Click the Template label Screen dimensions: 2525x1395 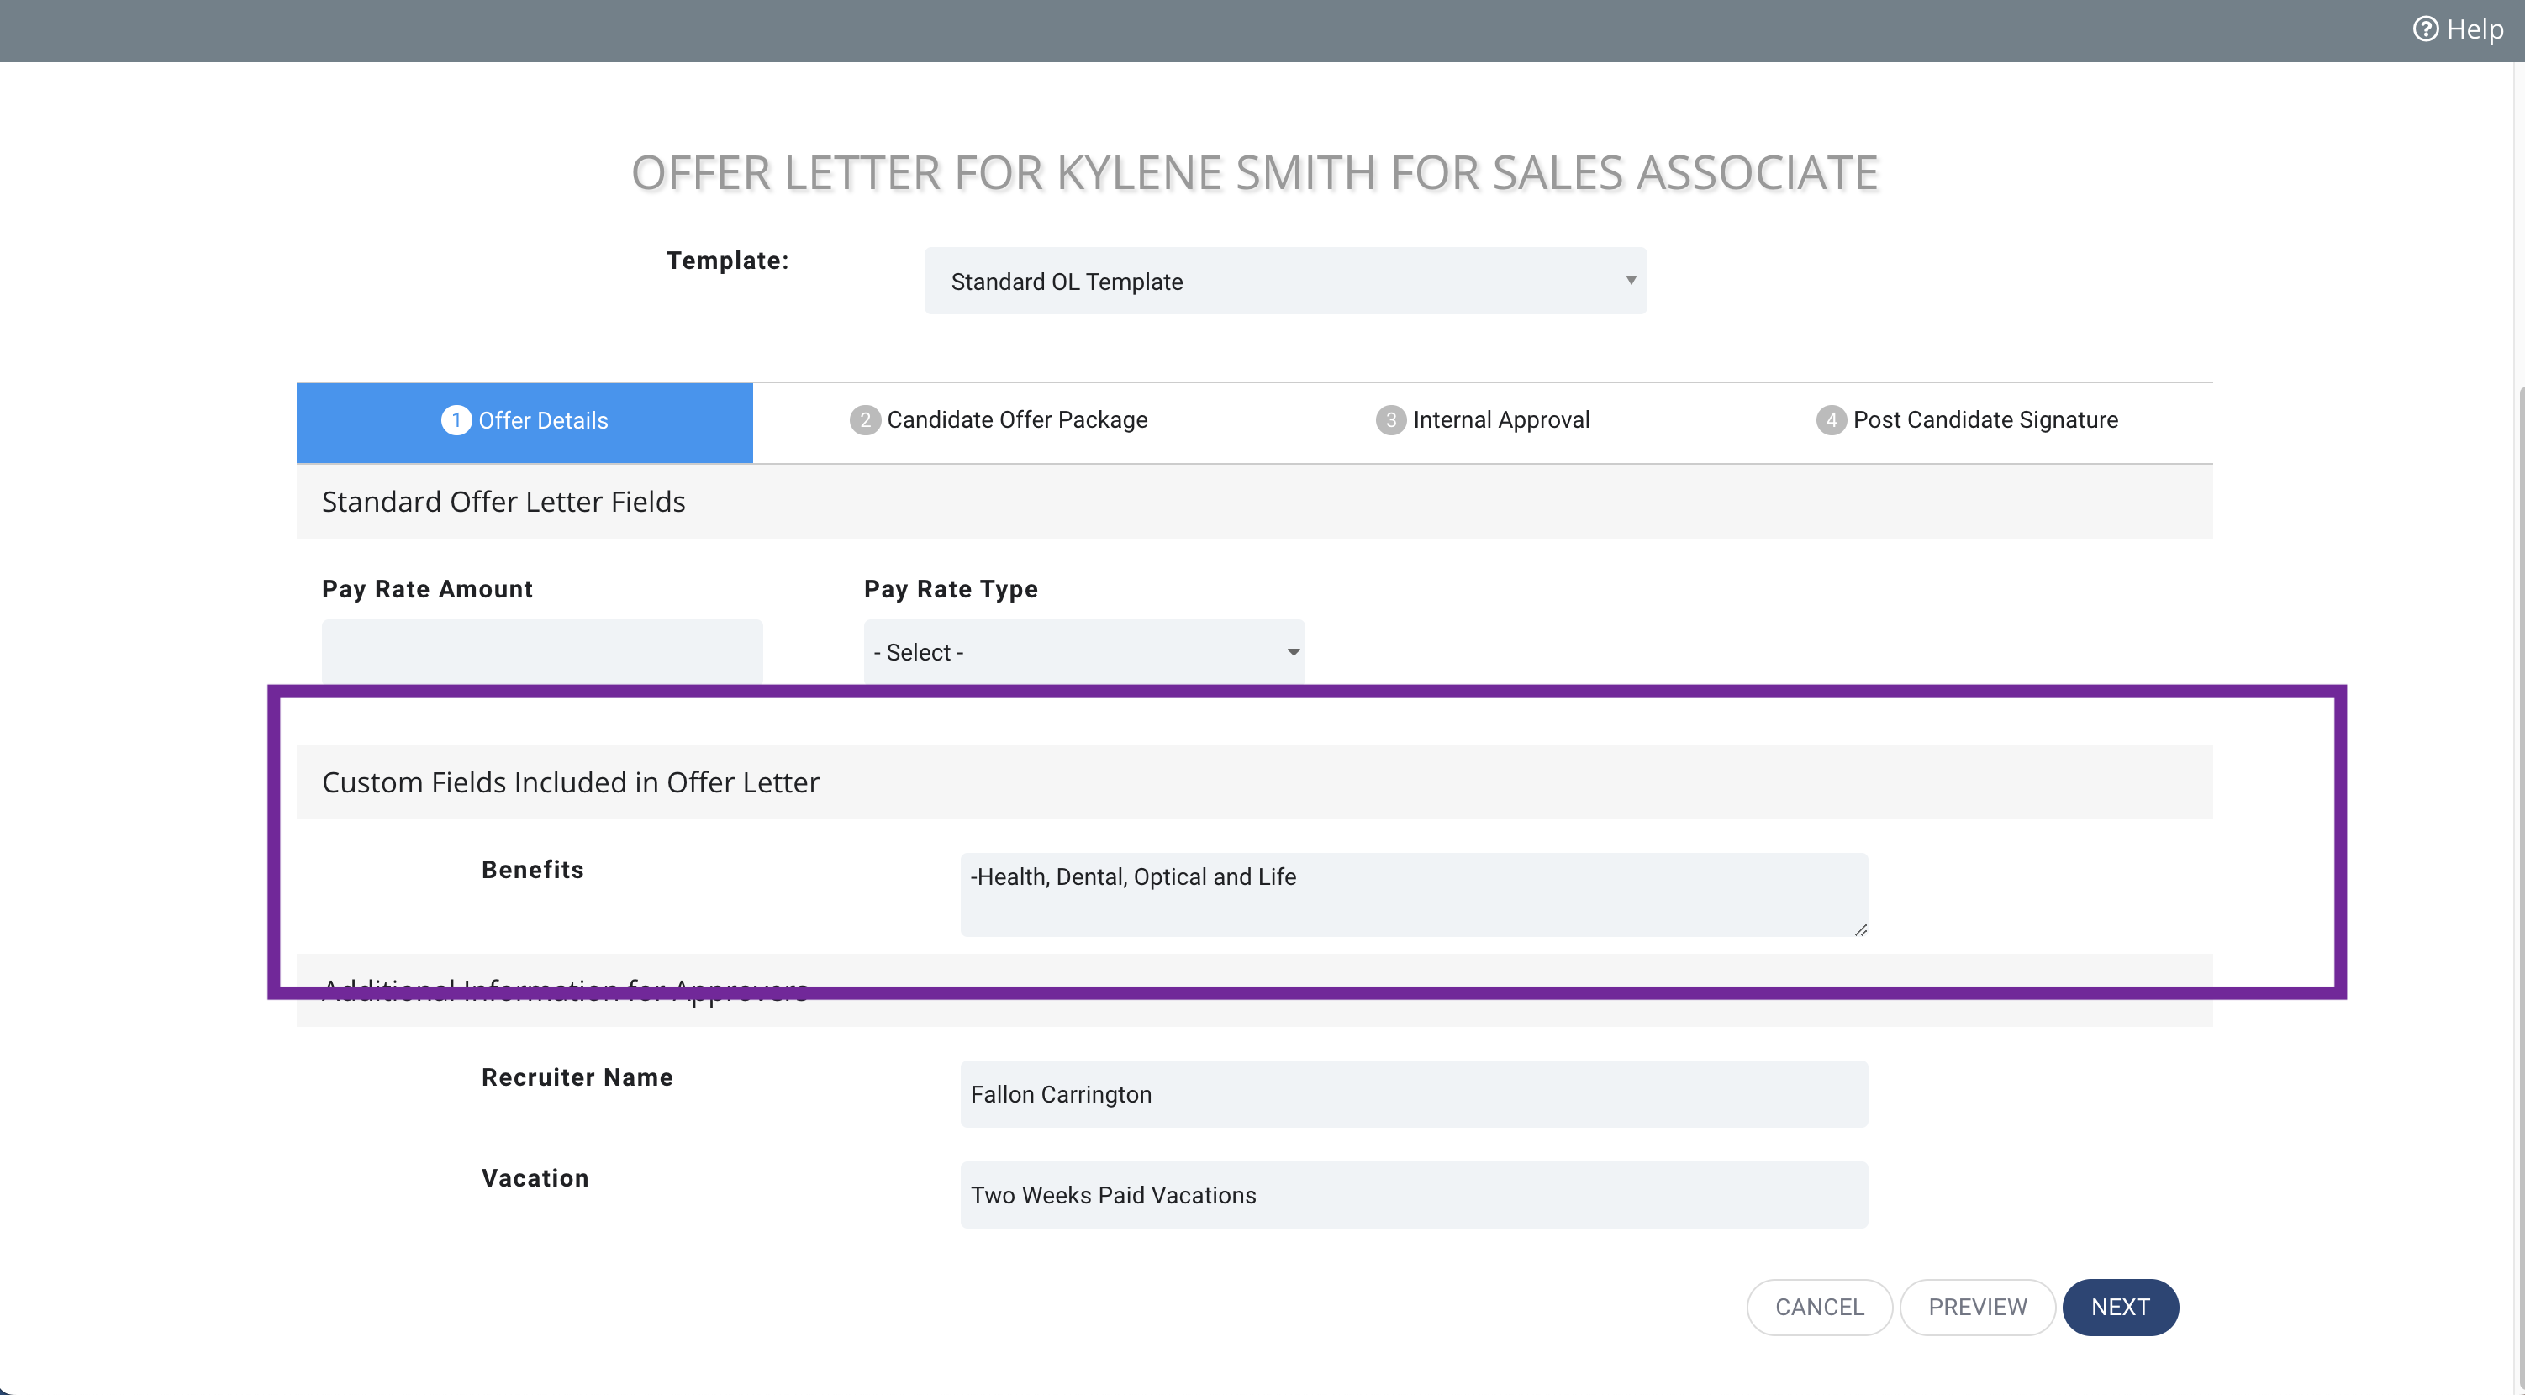click(x=727, y=261)
